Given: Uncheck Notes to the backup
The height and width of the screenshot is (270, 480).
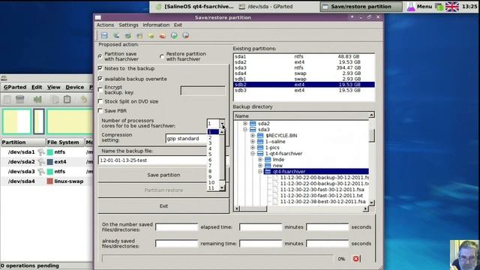Looking at the screenshot, I should 100,68.
